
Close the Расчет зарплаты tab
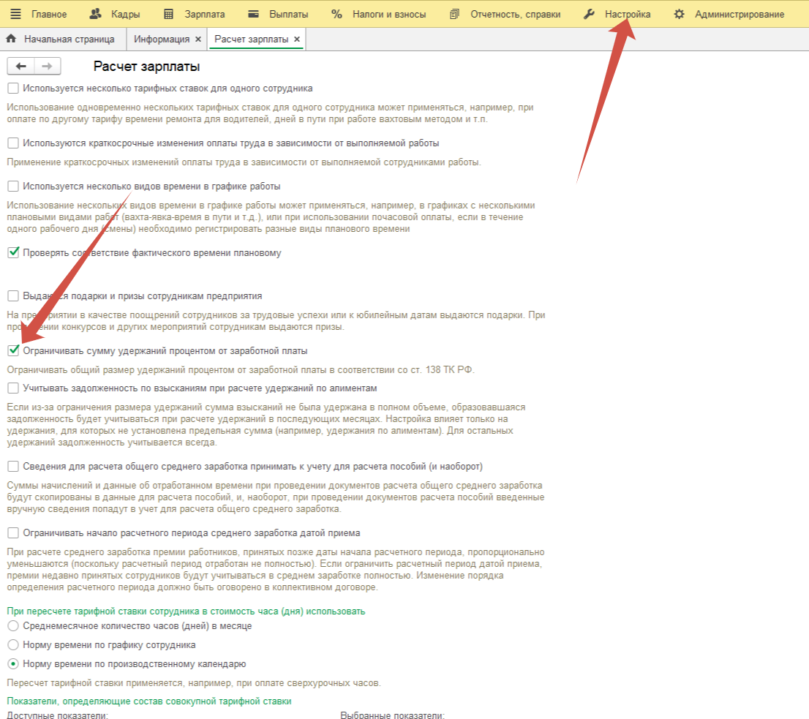296,39
